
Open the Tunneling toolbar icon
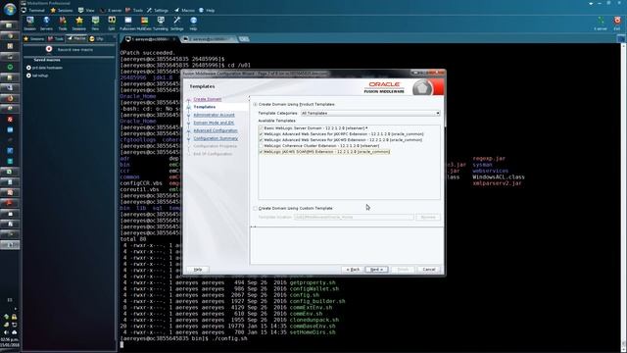click(161, 24)
